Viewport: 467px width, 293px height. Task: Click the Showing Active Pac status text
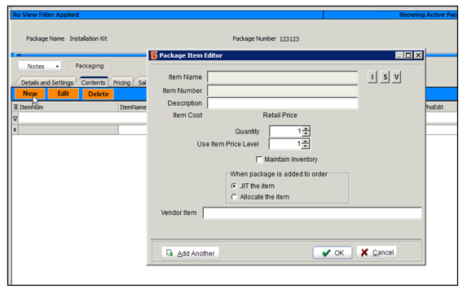(427, 15)
